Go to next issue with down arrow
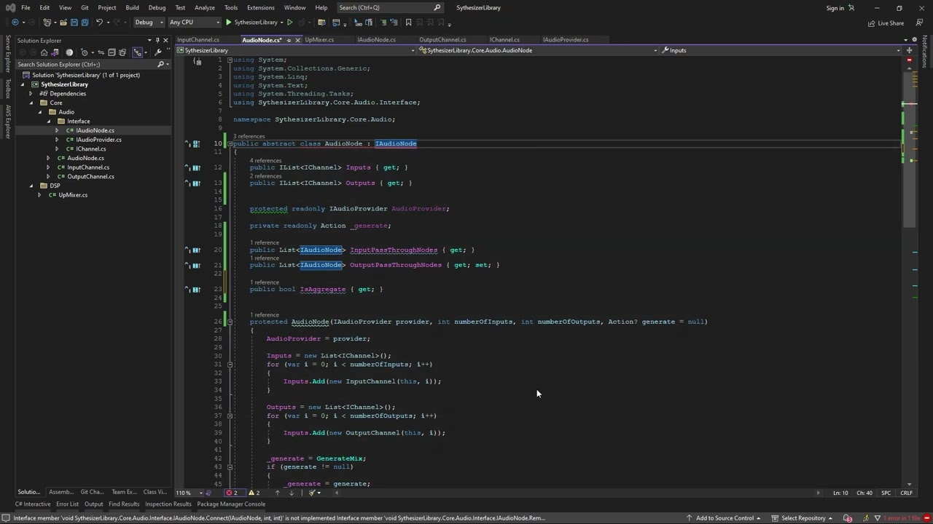The height and width of the screenshot is (524, 933). coord(292,493)
